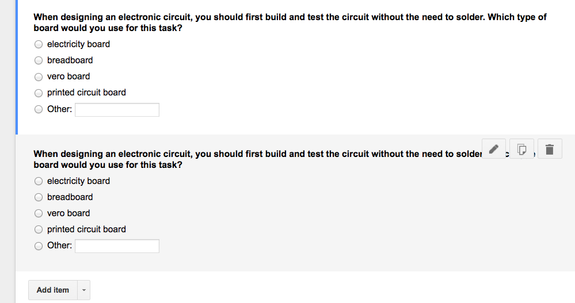The width and height of the screenshot is (575, 303).
Task: Select 'breadboard' in first question
Action: pos(39,60)
